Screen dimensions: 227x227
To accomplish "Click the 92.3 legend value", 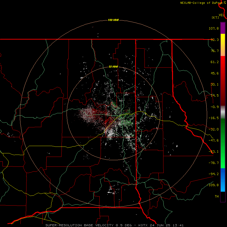I will 215,40.
